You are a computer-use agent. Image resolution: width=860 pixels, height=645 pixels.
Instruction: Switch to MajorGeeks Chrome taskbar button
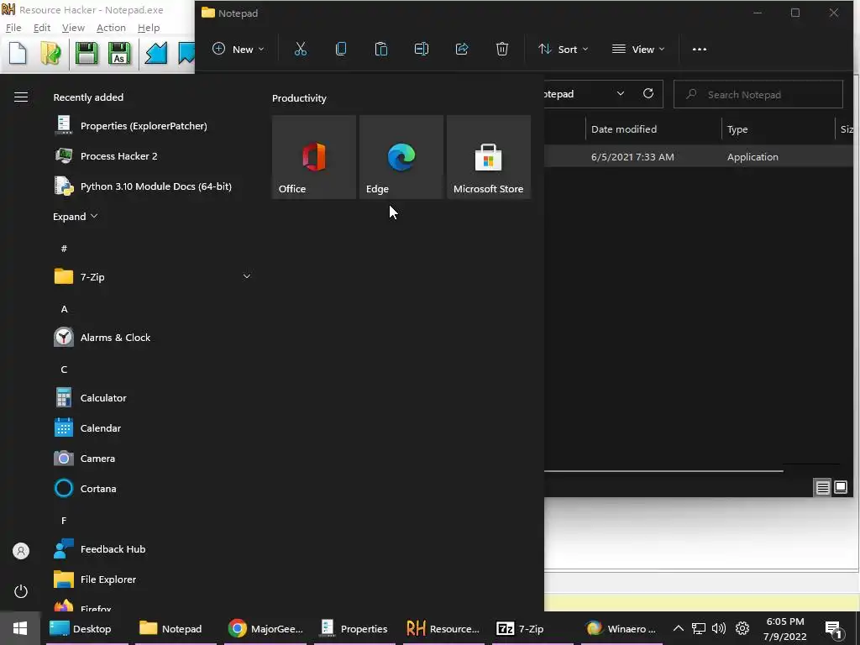click(x=266, y=628)
